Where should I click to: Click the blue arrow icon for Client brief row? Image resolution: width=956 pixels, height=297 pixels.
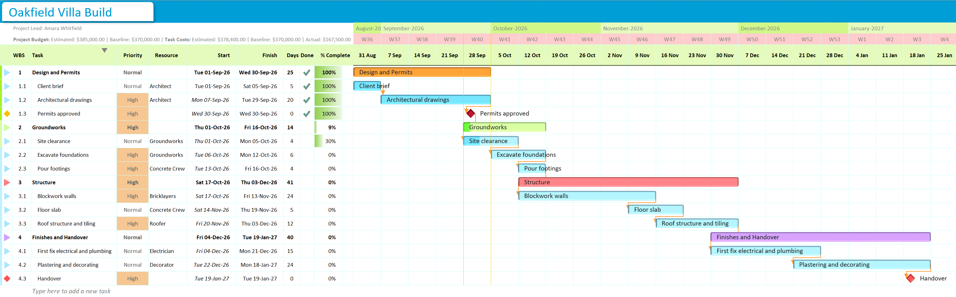coord(7,87)
